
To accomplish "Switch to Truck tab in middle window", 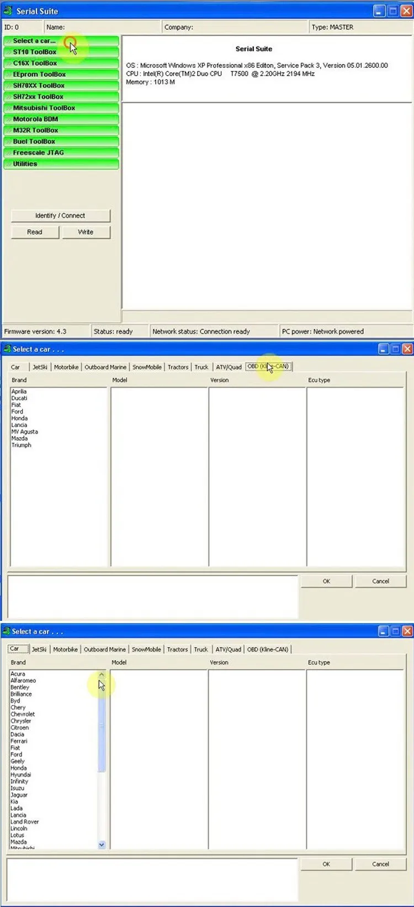I will [201, 367].
